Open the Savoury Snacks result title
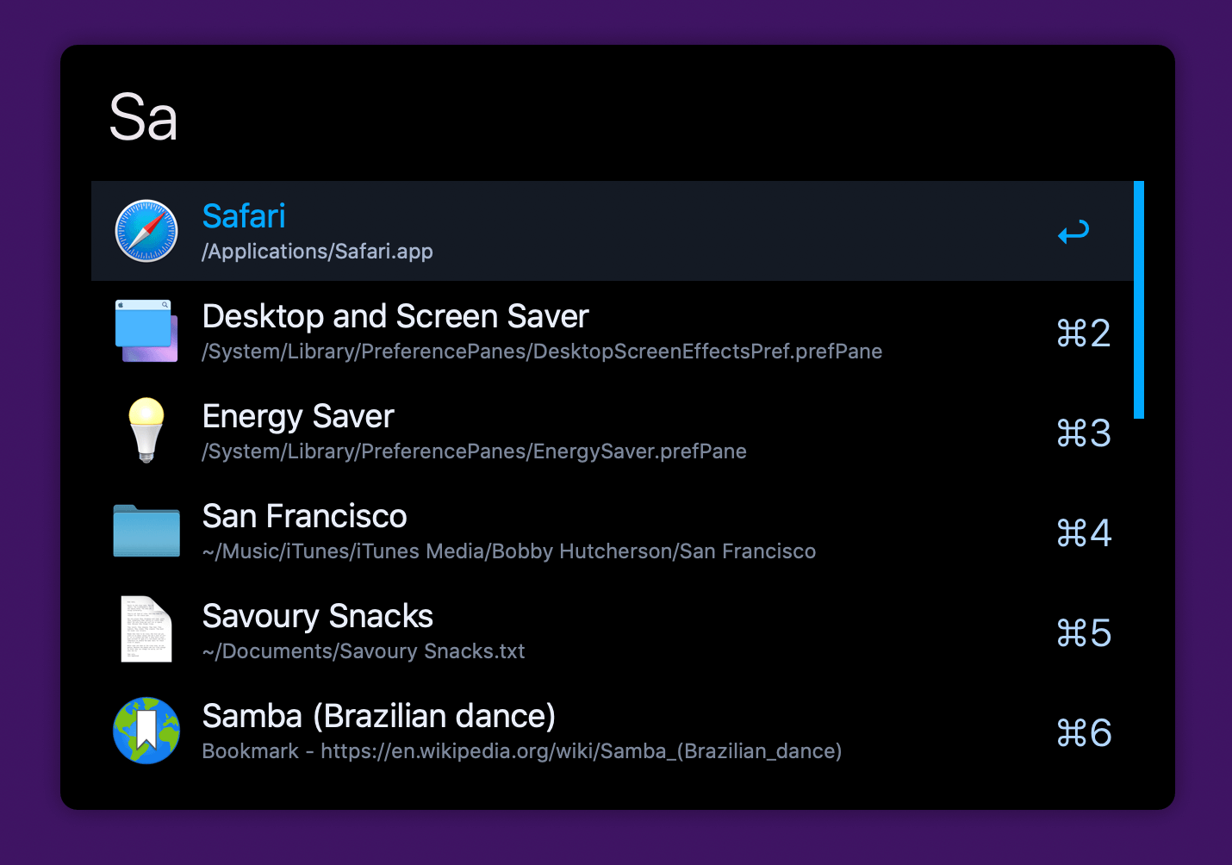The width and height of the screenshot is (1232, 865). 317,616
